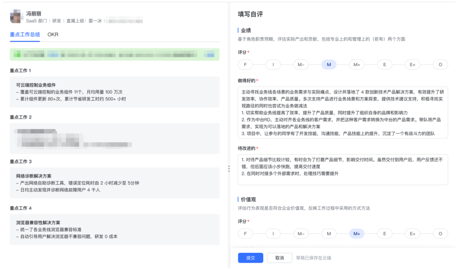Click the currently selected M rating node
The height and width of the screenshot is (269, 459).
pyautogui.click(x=329, y=64)
